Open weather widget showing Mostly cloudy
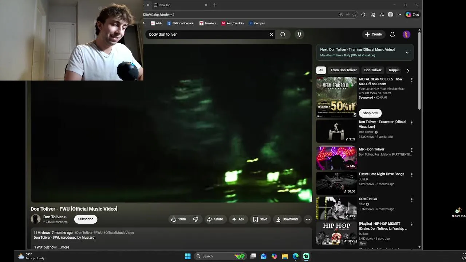Viewport: 466px width, 262px height. [x=31, y=256]
